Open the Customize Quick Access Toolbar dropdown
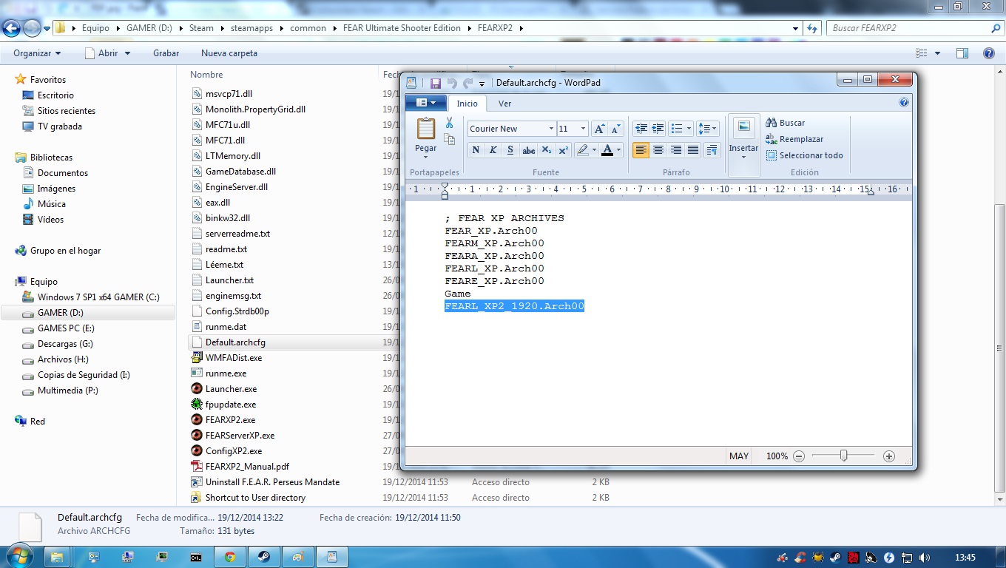 pyautogui.click(x=482, y=84)
